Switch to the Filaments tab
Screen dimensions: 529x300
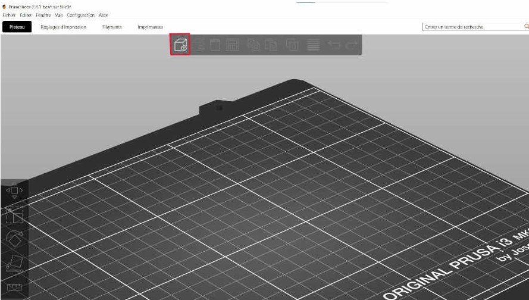tap(112, 27)
